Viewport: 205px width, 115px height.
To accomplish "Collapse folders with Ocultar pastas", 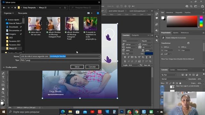I will 10,67.
